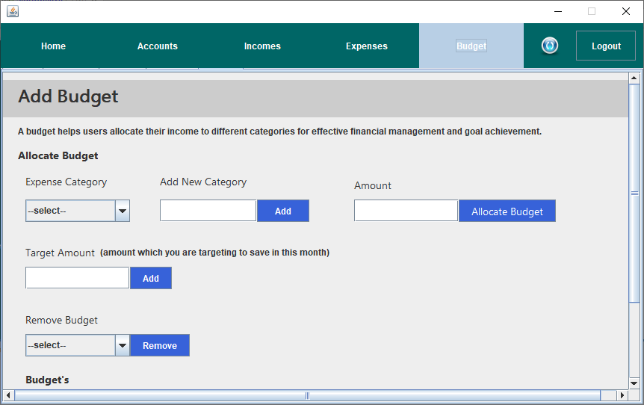Focus the Target Amount input field

77,278
